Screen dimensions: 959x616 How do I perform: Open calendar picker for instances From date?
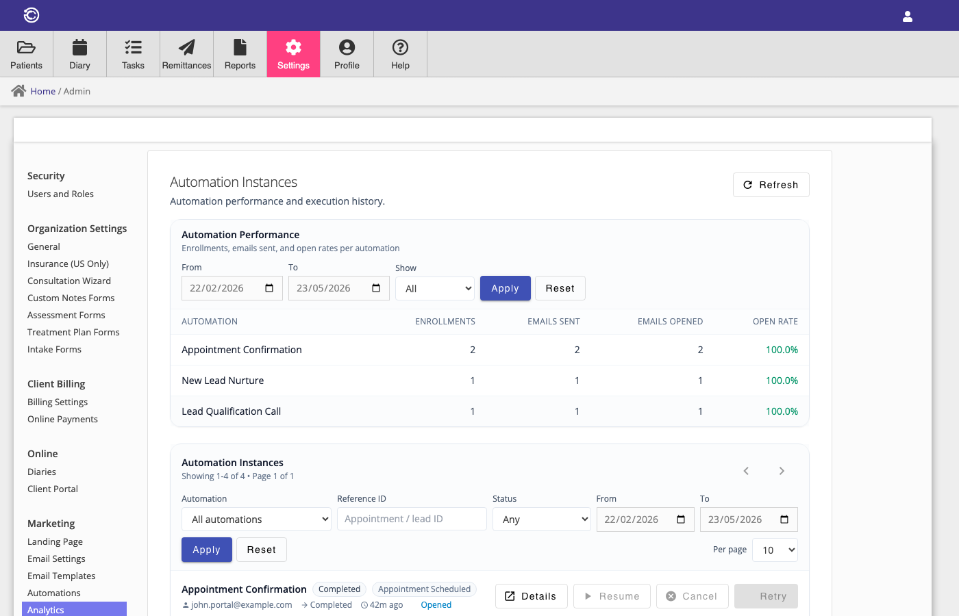pos(681,519)
